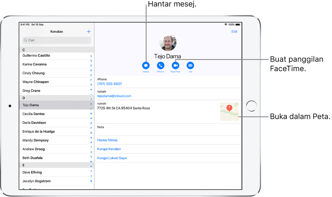Jump to letter M in index

tap(91, 114)
